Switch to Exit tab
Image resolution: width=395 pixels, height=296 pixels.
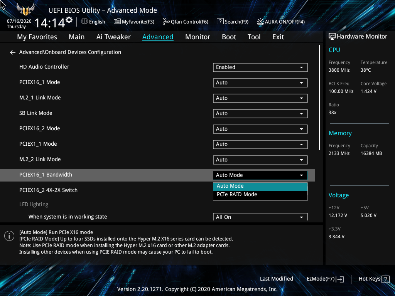coord(278,37)
